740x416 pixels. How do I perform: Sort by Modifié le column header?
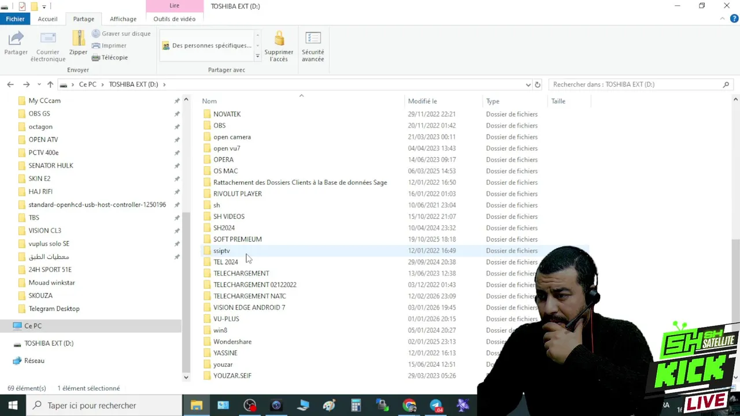click(x=443, y=101)
